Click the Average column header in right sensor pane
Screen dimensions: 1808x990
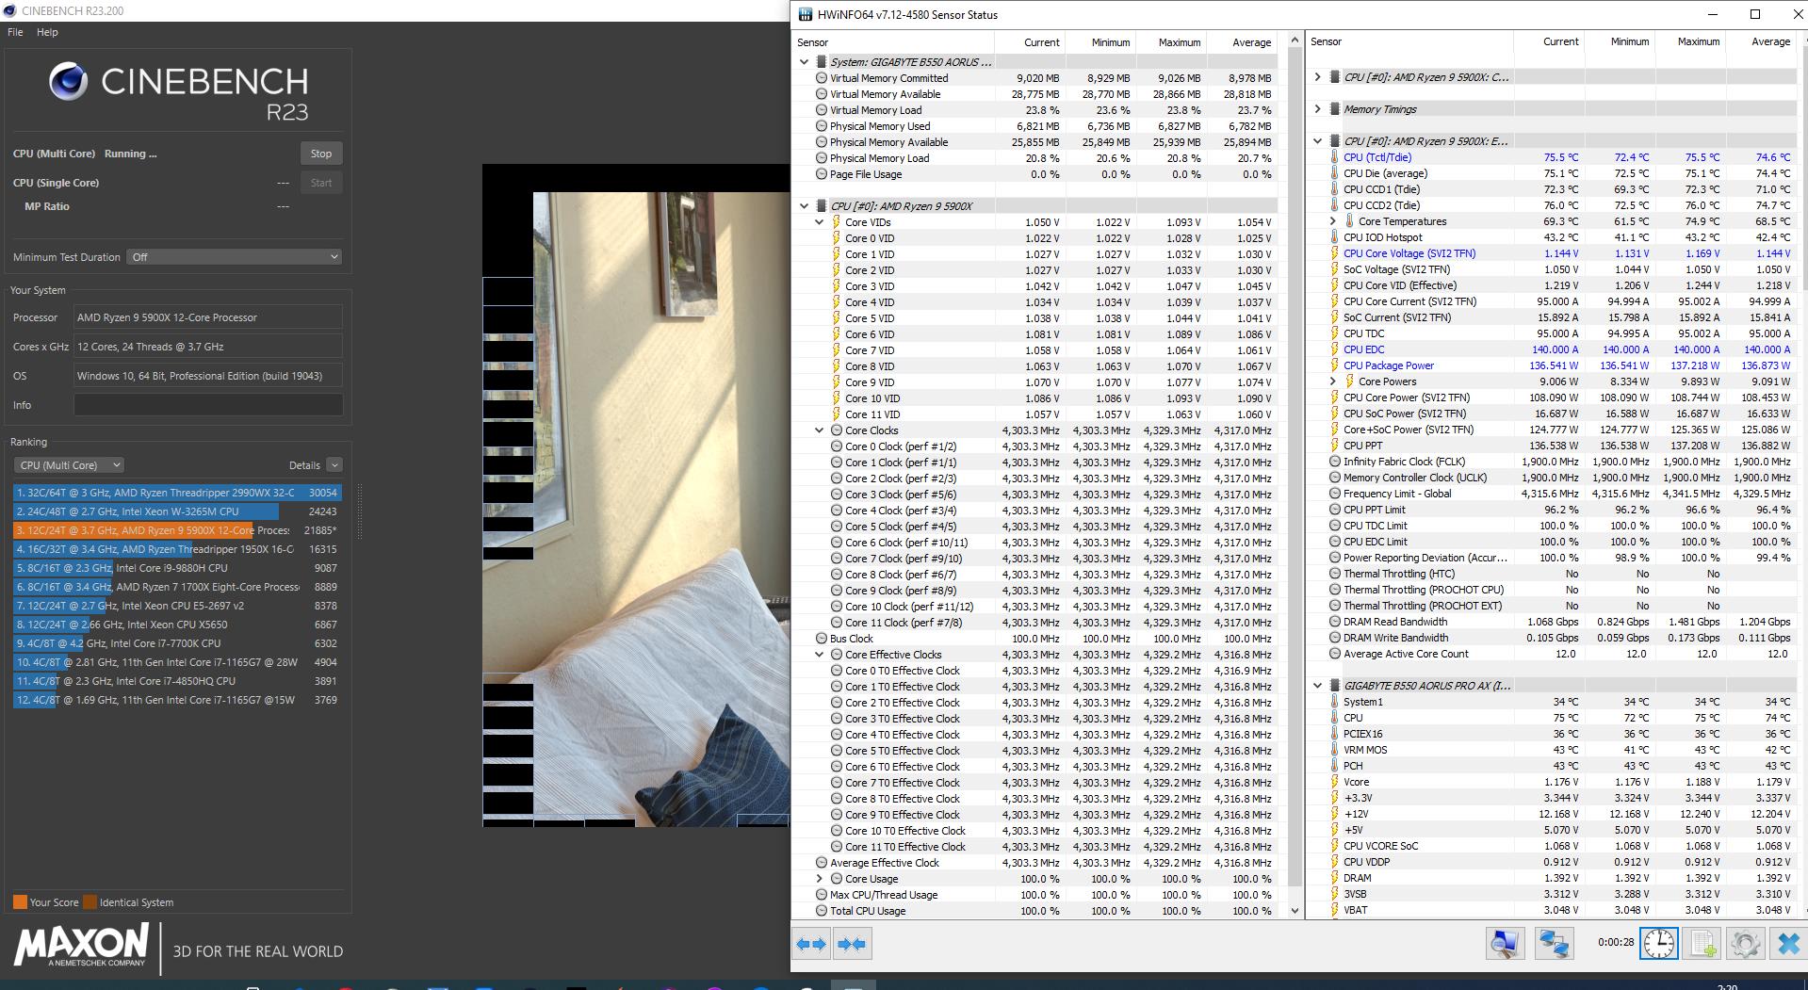pyautogui.click(x=1762, y=41)
